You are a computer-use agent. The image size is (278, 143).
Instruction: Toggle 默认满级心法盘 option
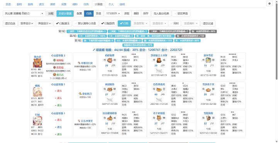pos(85,24)
